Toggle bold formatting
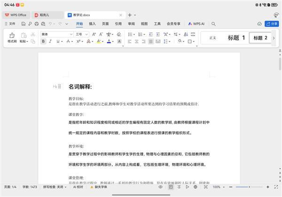 click(43, 41)
